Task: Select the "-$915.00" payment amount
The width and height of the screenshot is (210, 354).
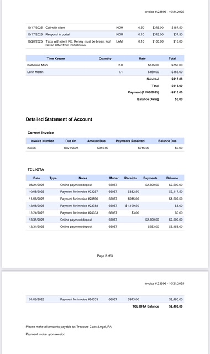Action: (x=177, y=92)
